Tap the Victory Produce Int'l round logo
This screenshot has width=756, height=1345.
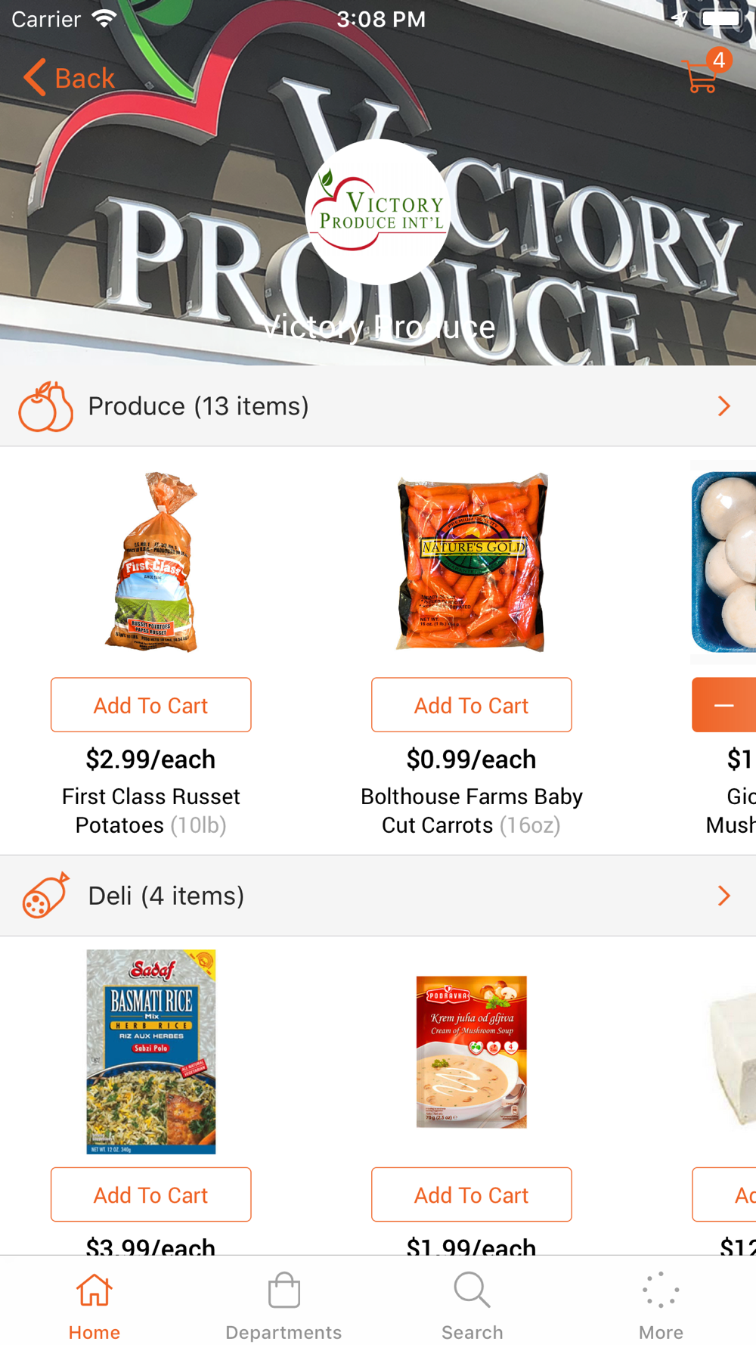pyautogui.click(x=378, y=212)
